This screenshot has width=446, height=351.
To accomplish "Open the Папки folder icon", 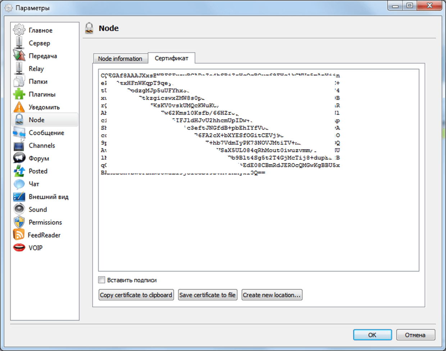I will point(19,82).
